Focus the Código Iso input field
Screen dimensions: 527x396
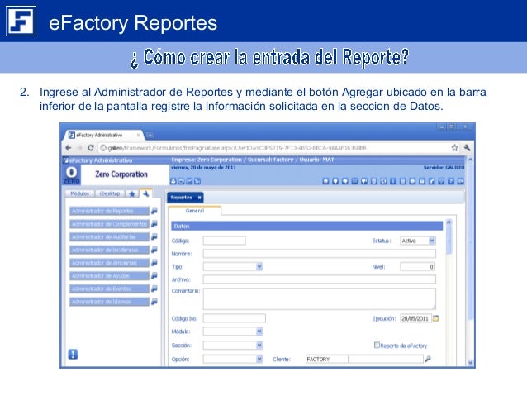pyautogui.click(x=235, y=318)
